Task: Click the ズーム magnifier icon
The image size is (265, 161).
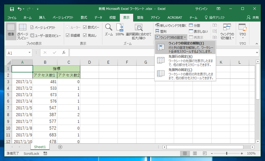Action: 109,30
